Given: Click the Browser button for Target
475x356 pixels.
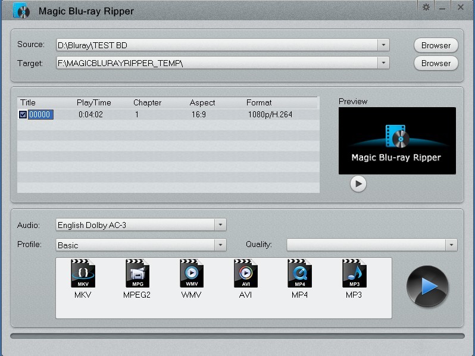Looking at the screenshot, I should tap(436, 63).
